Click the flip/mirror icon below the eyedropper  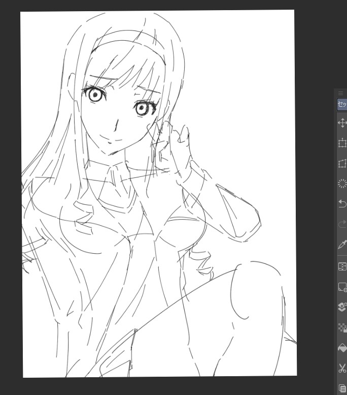pos(342,266)
